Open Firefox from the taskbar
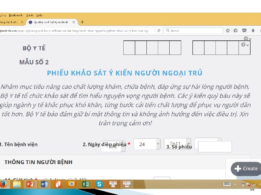The width and height of the screenshot is (261, 195). [3, 184]
